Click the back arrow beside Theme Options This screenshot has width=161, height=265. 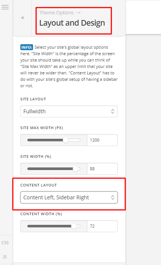coord(22,18)
